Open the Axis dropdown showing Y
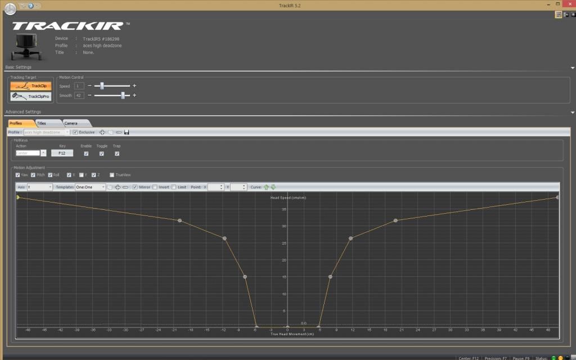The image size is (576, 360). [40, 187]
